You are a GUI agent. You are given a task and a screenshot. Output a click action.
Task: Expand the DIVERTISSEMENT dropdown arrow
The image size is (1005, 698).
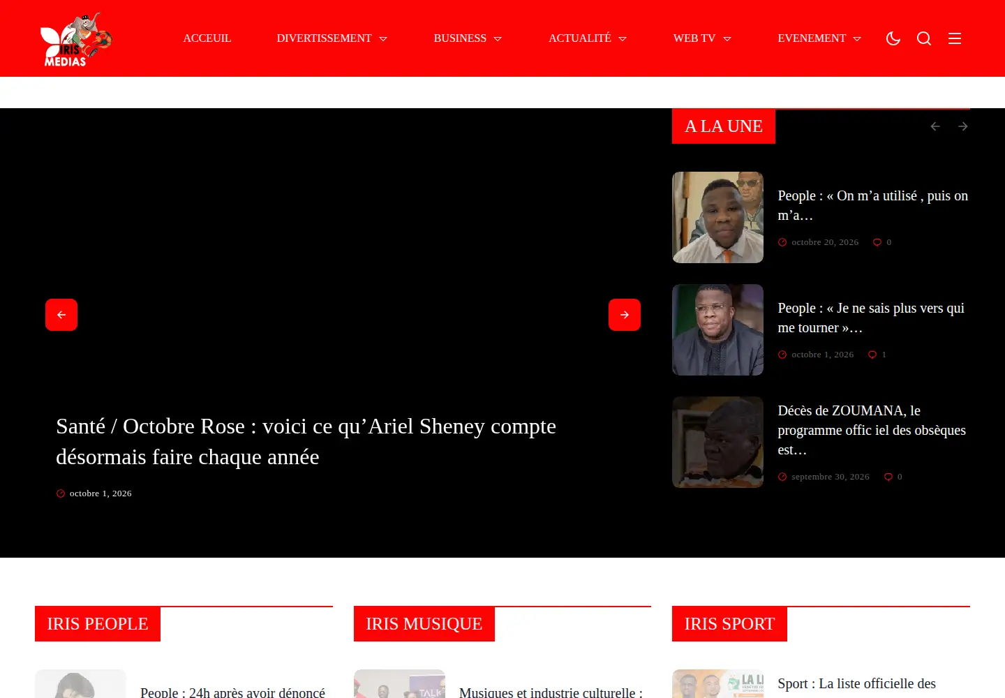pyautogui.click(x=383, y=39)
